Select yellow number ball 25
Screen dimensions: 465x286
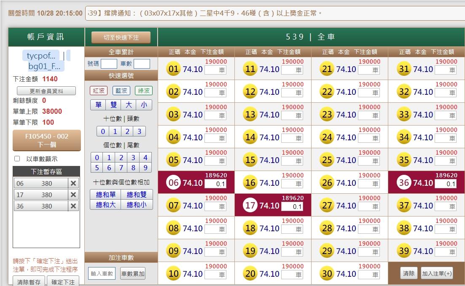point(327,160)
